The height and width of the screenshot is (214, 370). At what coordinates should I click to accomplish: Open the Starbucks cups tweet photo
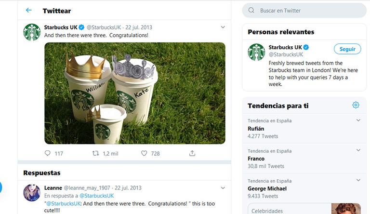135,93
